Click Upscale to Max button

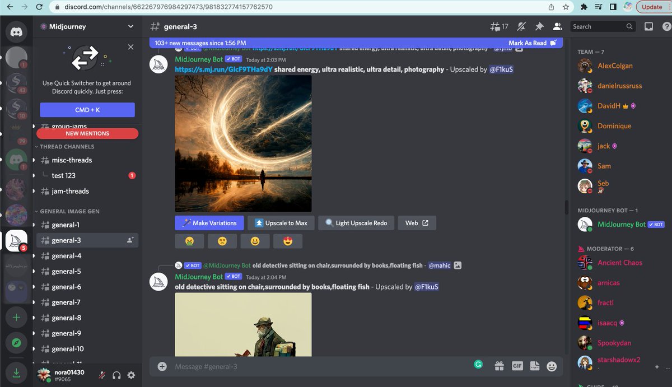281,223
